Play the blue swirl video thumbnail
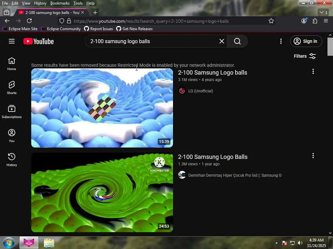The width and height of the screenshot is (333, 249). pyautogui.click(x=102, y=108)
